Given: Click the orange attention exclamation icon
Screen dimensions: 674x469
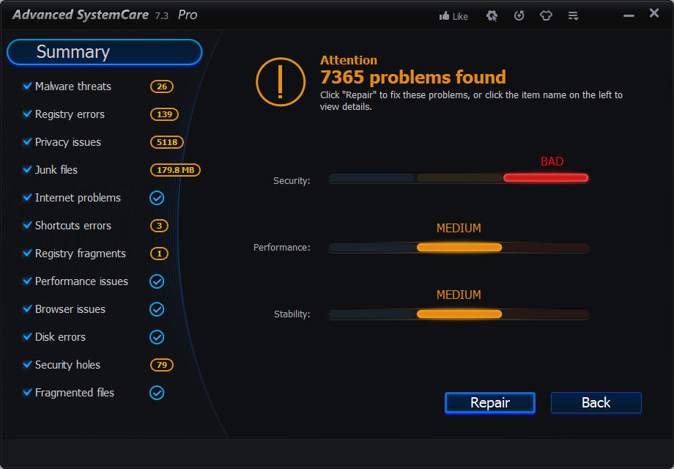Looking at the screenshot, I should 281,81.
